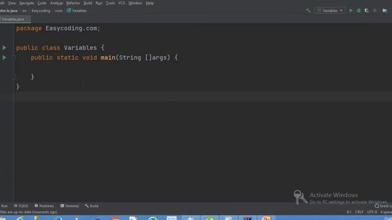Open the Refactor menu
The height and width of the screenshot is (220, 392).
tap(73, 3)
